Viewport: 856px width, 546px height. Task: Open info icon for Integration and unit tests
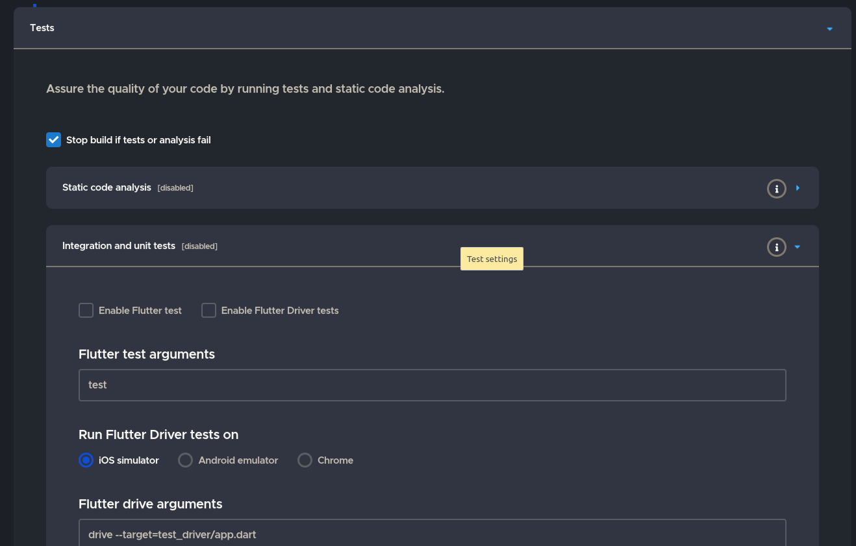pyautogui.click(x=776, y=247)
